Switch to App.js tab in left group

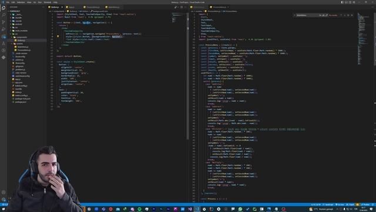click(x=72, y=7)
